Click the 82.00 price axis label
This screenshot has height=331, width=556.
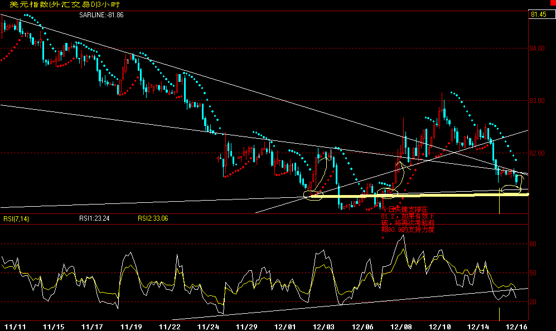pyautogui.click(x=538, y=153)
